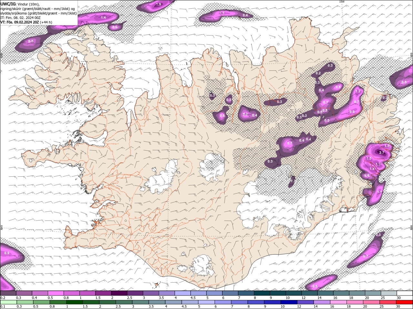Click the 20W longitude label at the top edge

tap(171, 2)
